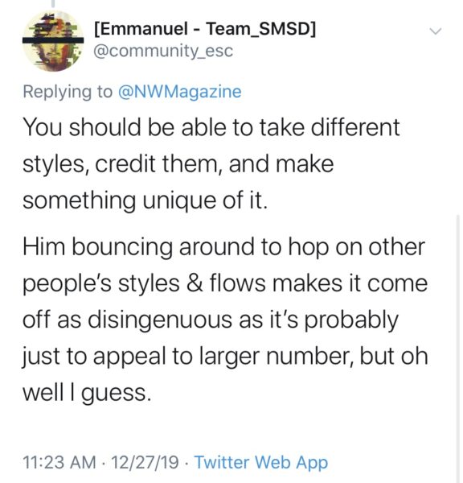
Task: Click the black censor bar on avatar
Action: point(53,40)
